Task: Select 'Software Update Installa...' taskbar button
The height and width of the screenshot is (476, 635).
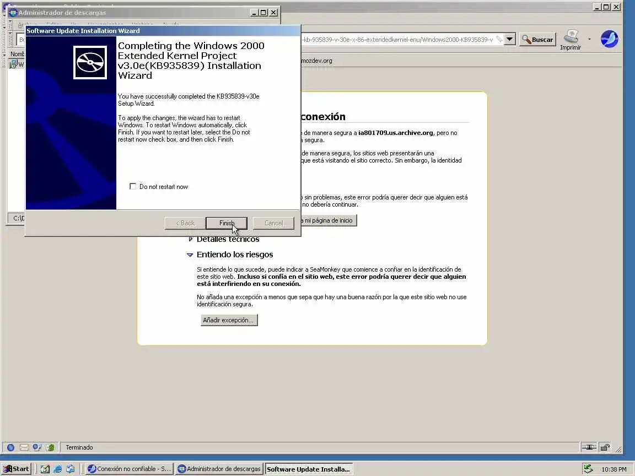Action: (x=309, y=469)
